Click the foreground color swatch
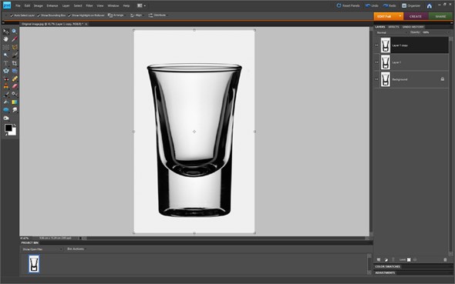Image resolution: width=455 pixels, height=284 pixels. tap(8, 128)
